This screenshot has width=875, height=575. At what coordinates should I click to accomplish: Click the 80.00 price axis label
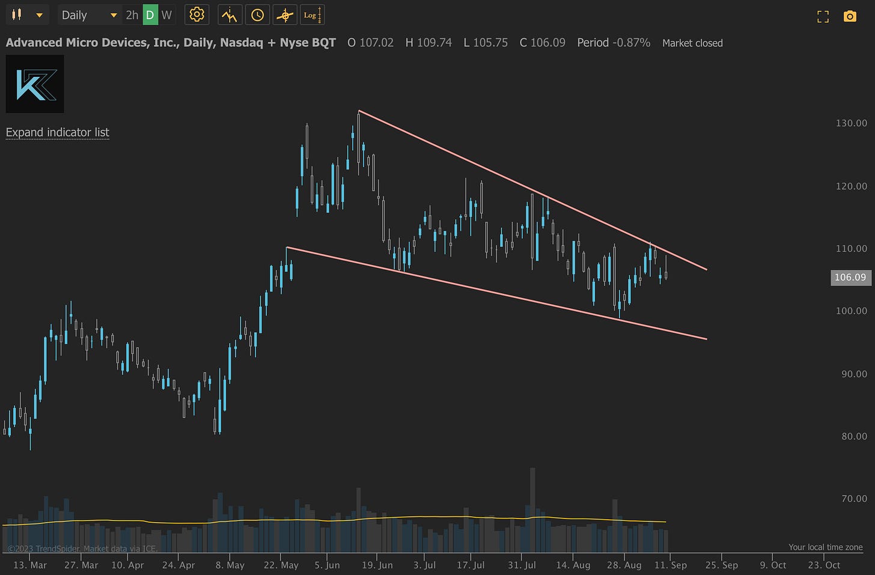coord(854,436)
